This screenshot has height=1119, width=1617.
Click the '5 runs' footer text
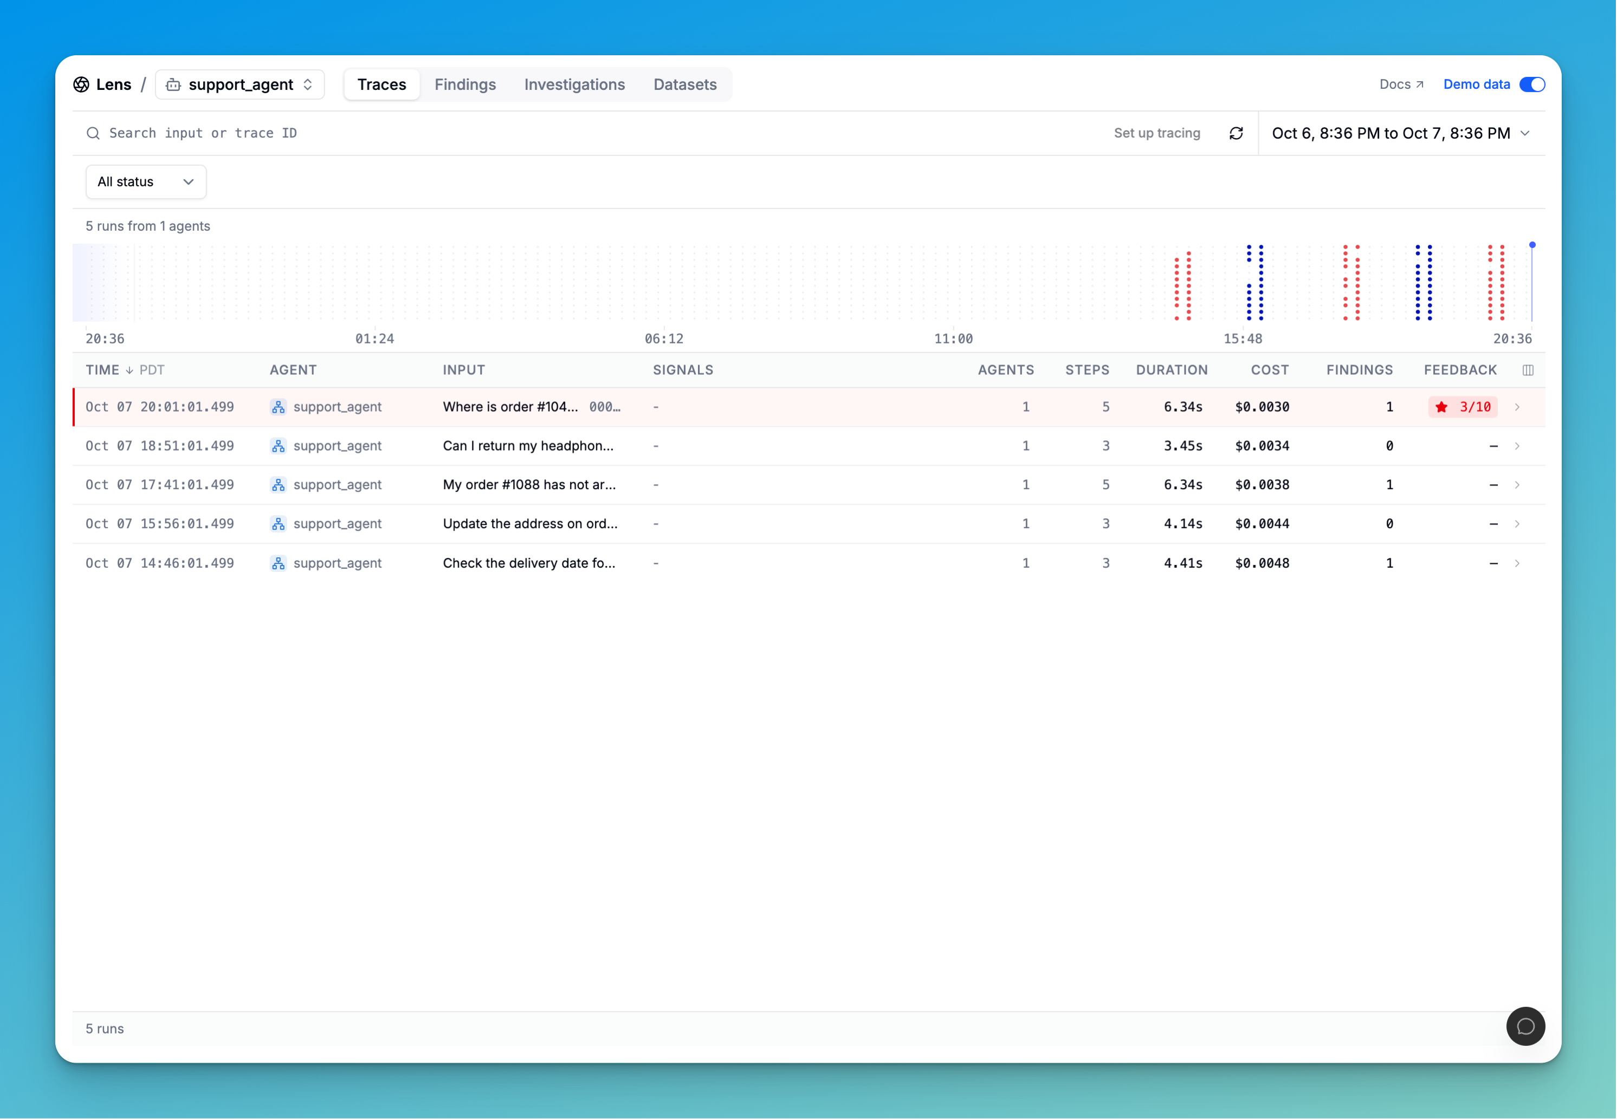105,1029
